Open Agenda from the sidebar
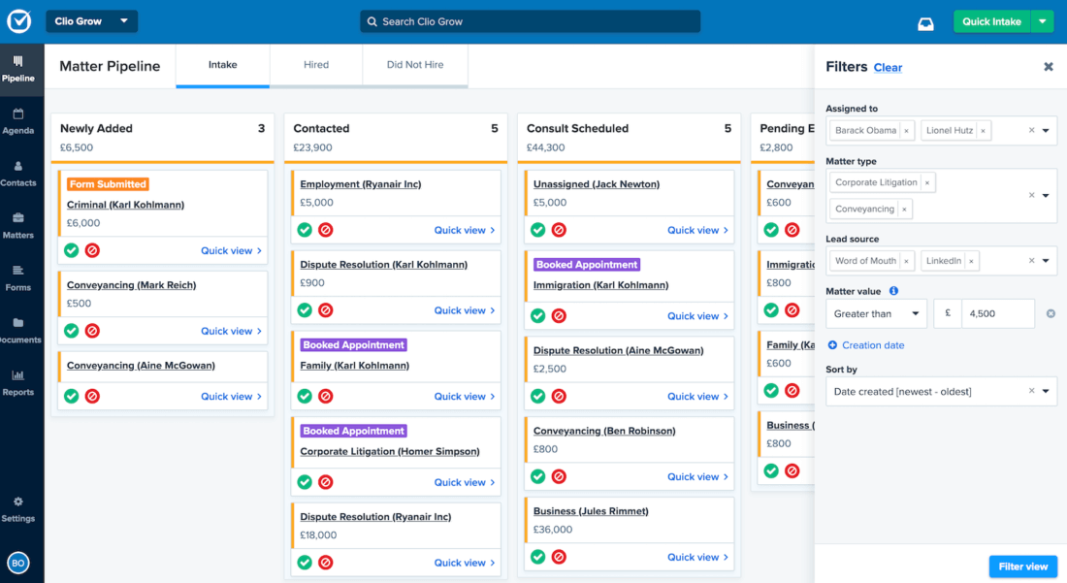This screenshot has height=583, width=1067. (x=17, y=120)
